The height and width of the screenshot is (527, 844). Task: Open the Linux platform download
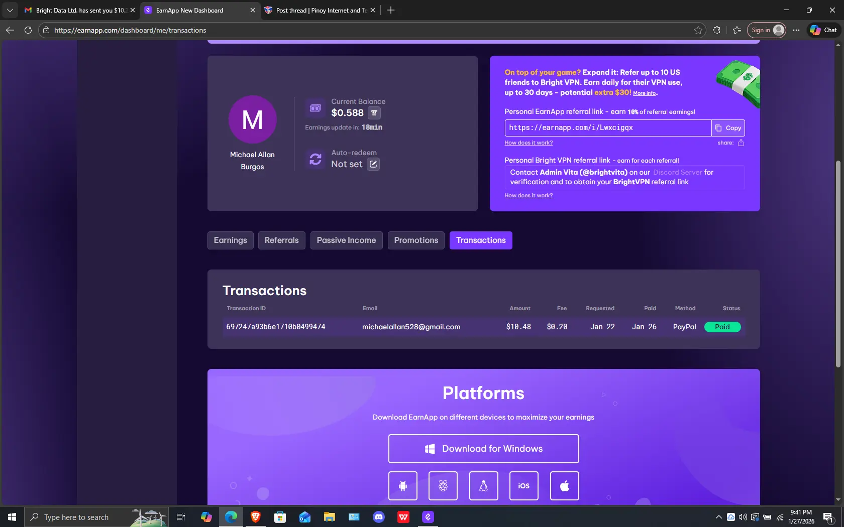point(484,486)
